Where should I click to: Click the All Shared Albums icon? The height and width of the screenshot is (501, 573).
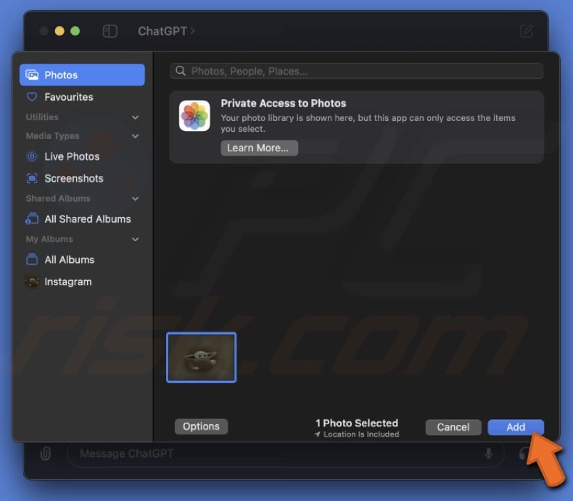32,219
